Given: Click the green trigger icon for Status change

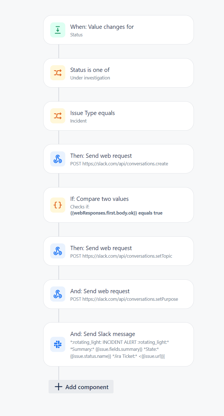Looking at the screenshot, I should pos(58,30).
